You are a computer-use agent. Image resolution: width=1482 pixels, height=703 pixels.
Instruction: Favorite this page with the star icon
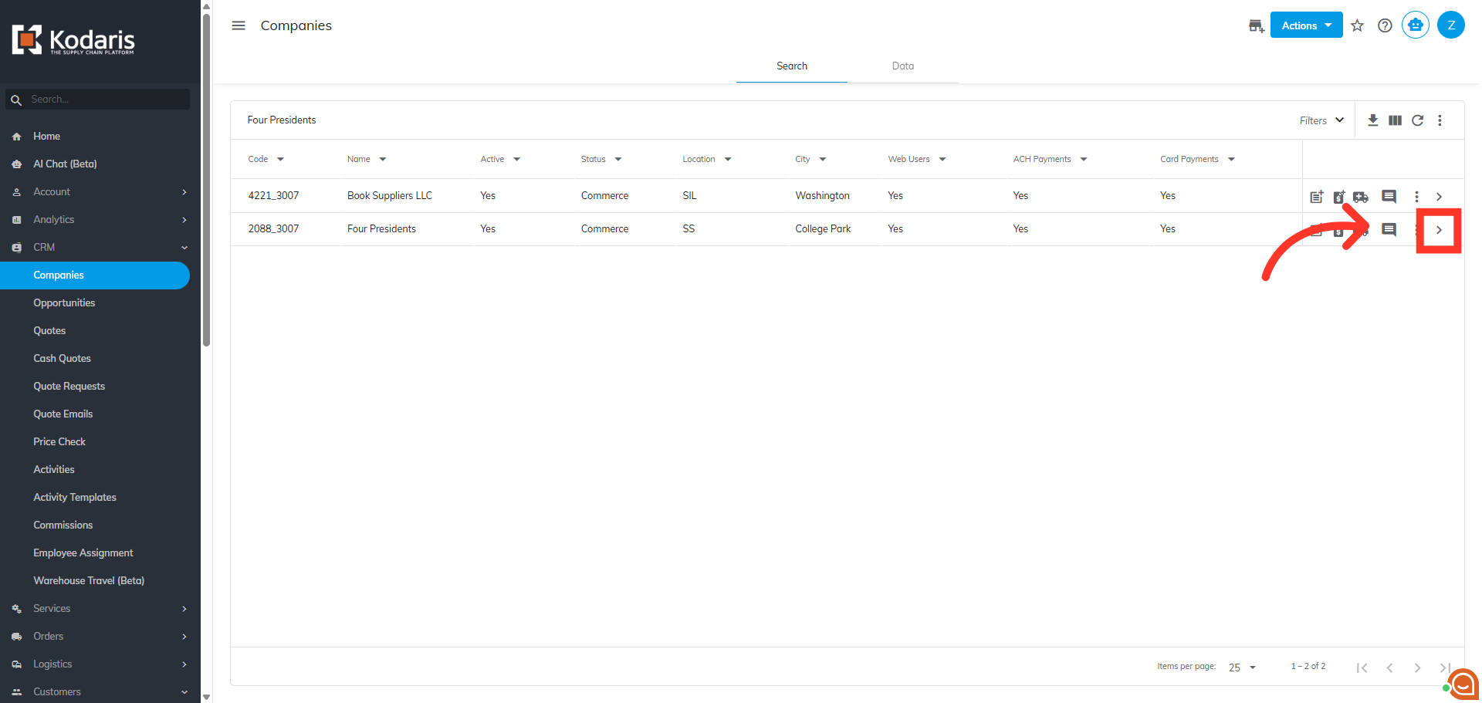[x=1357, y=25]
